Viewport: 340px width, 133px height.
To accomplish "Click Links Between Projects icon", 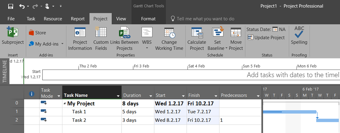I will point(124,33).
